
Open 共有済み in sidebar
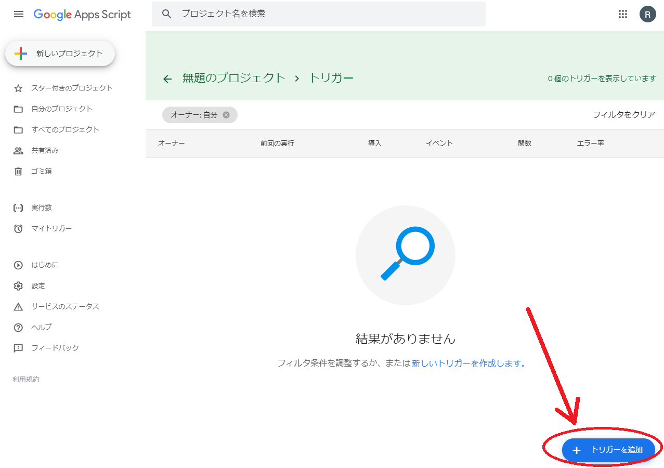45,150
